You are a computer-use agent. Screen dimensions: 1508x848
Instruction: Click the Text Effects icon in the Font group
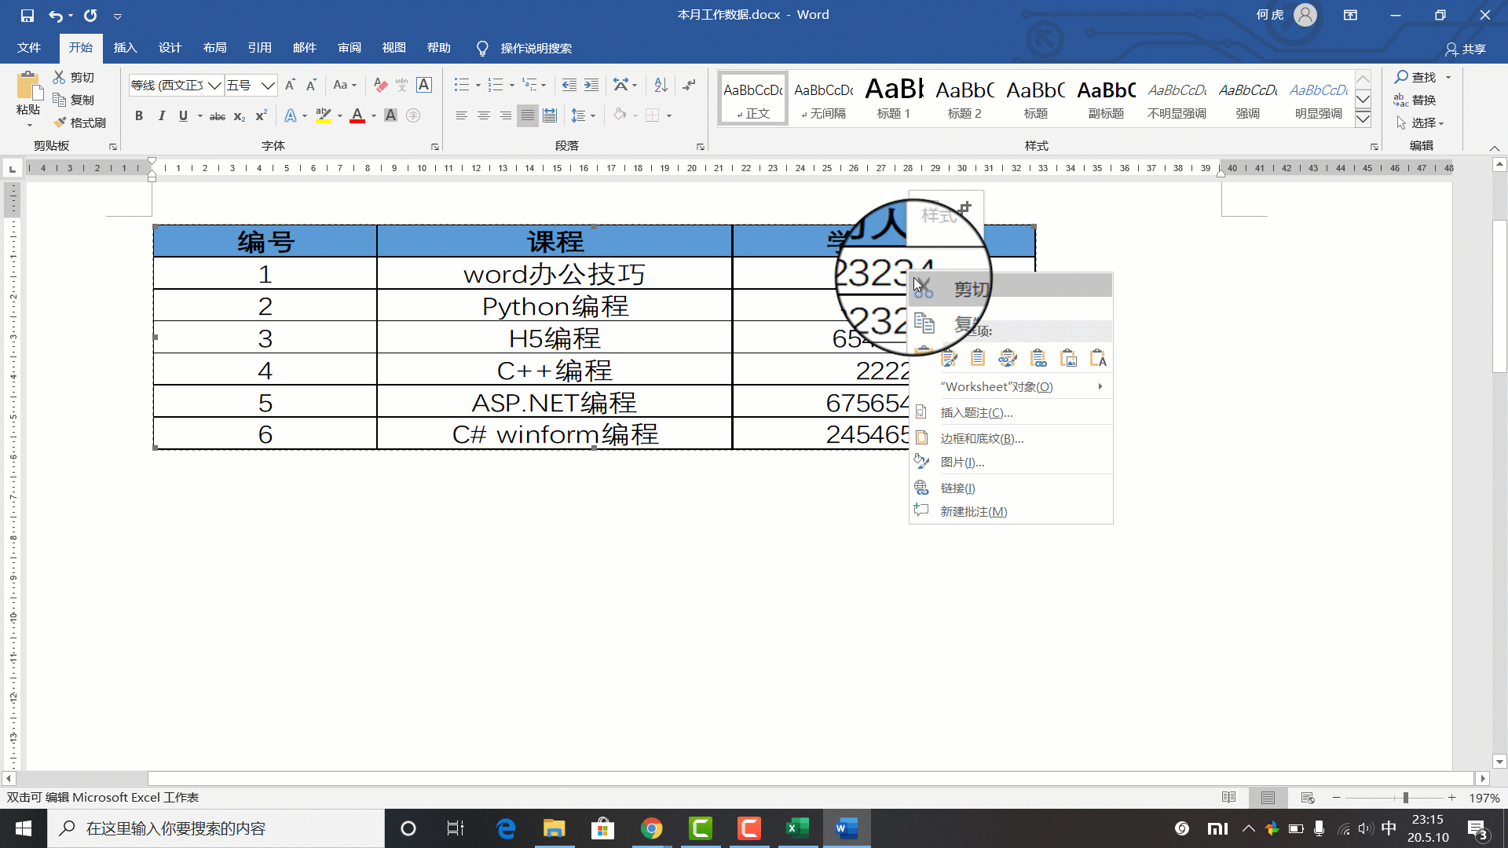(290, 116)
